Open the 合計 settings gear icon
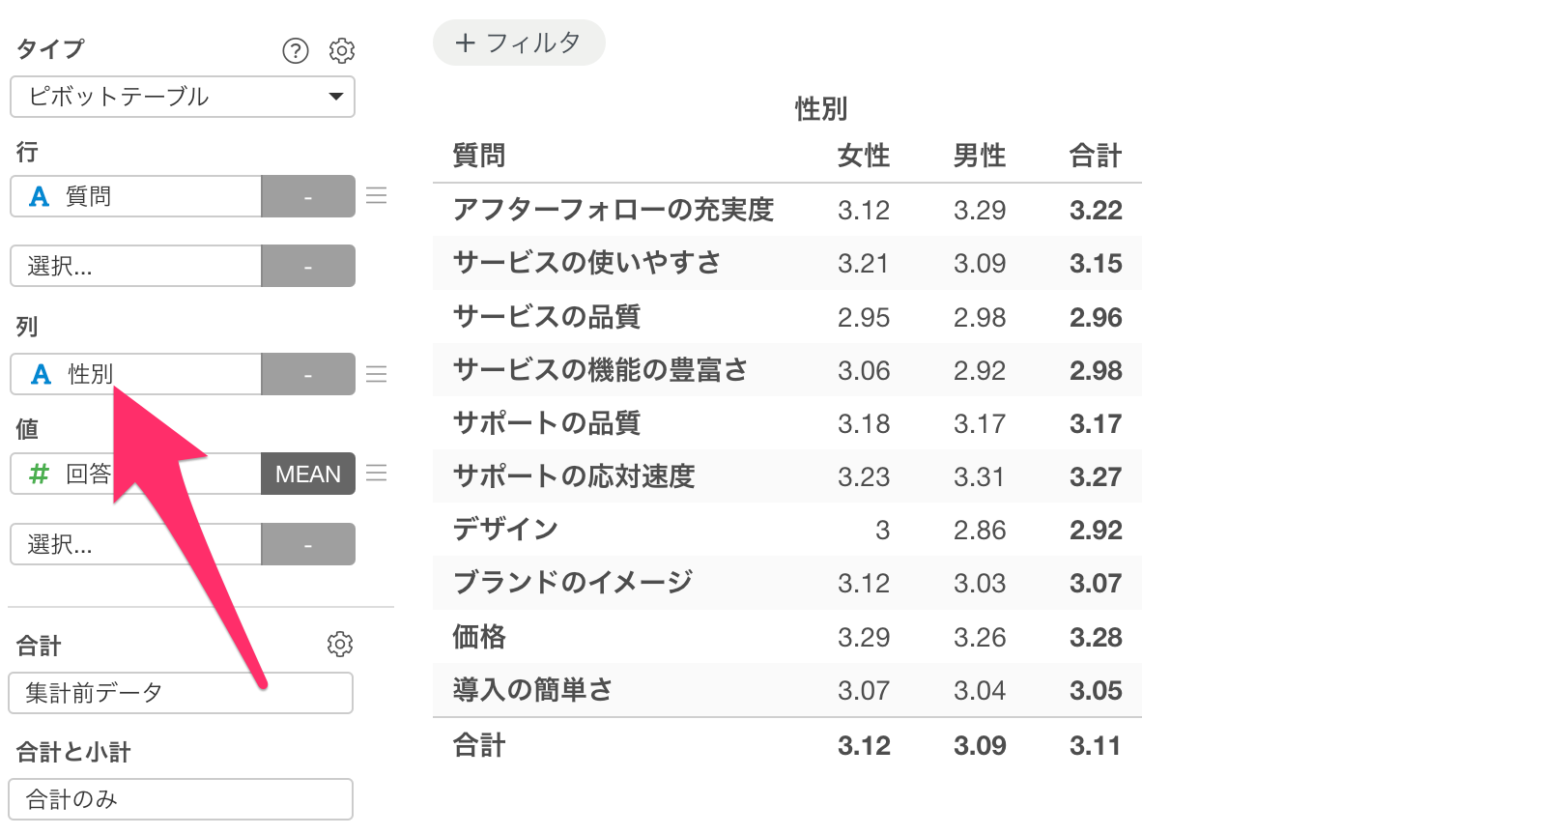The height and width of the screenshot is (835, 1542). pos(340,644)
